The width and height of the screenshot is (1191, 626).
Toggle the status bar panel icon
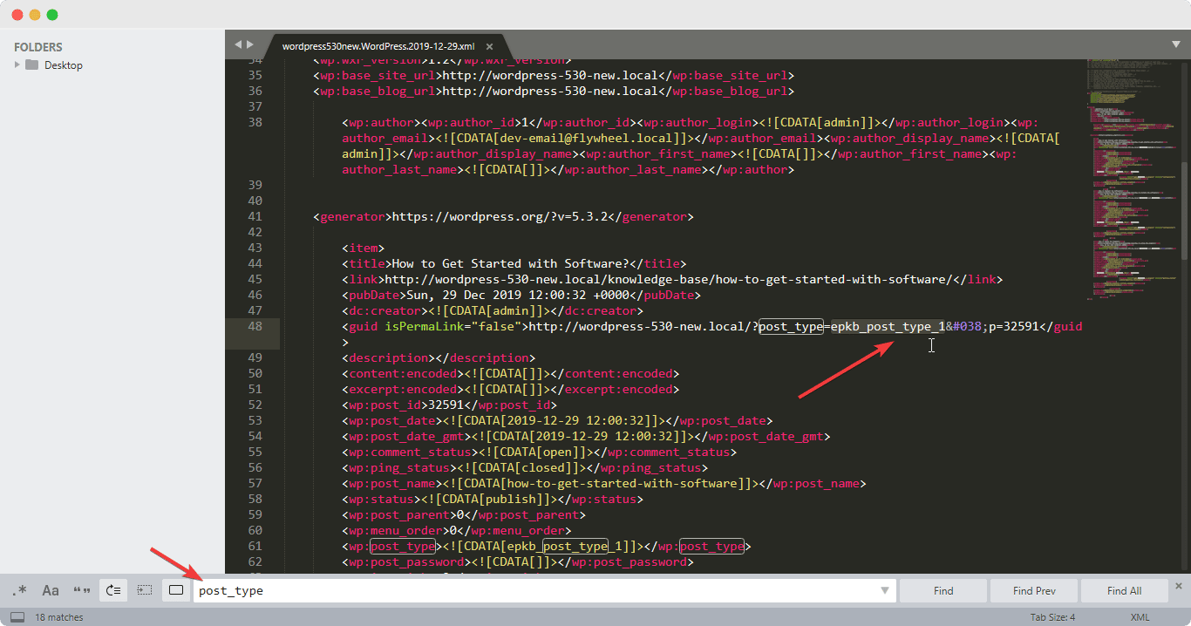pos(16,616)
